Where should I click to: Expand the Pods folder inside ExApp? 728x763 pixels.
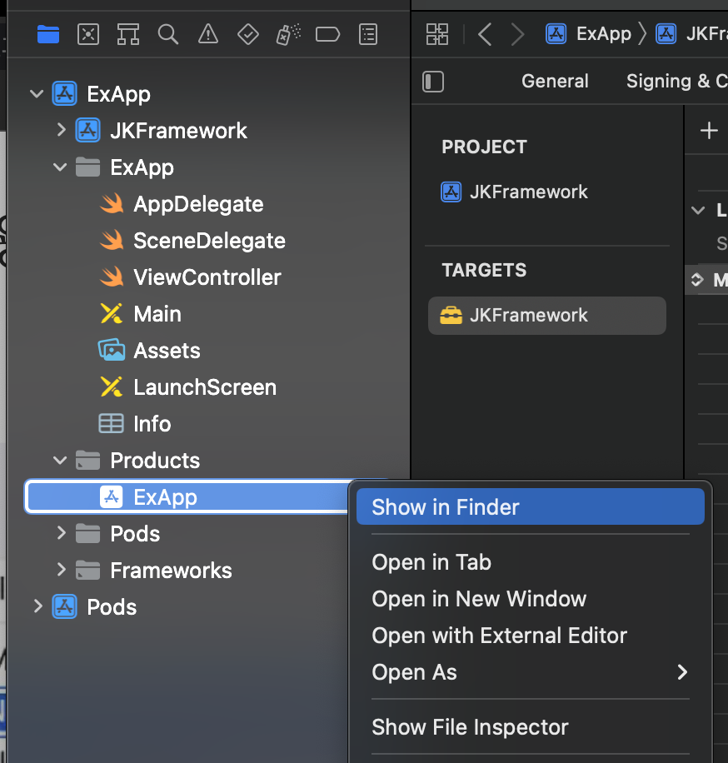[61, 533]
